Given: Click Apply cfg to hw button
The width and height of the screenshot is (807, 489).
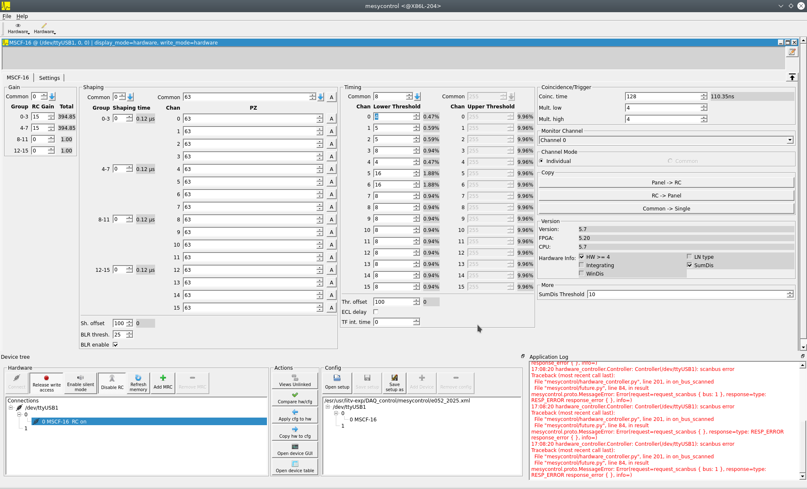Looking at the screenshot, I should click(x=295, y=415).
